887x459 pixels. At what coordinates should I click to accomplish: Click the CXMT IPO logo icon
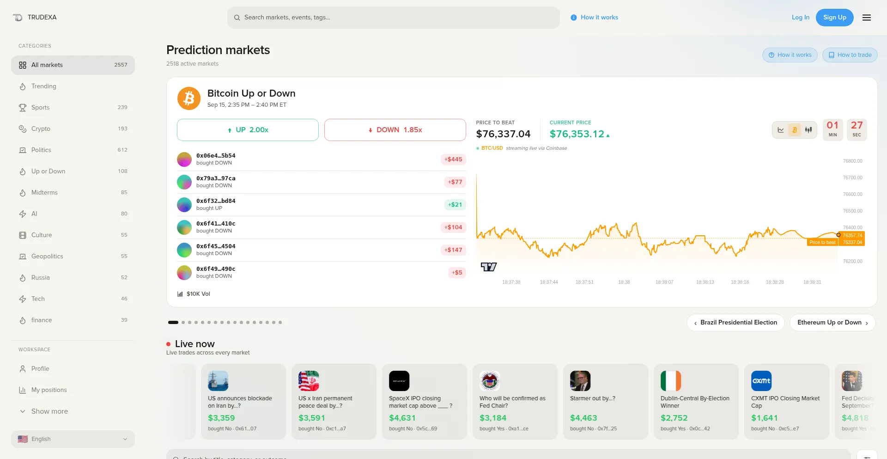761,381
